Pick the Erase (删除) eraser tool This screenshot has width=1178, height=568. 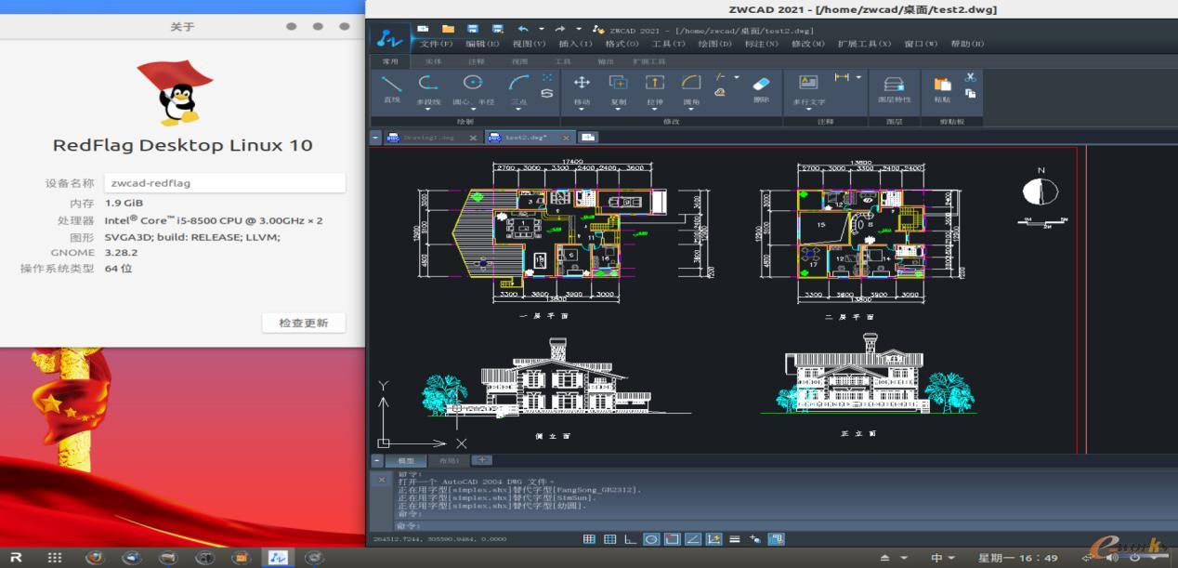[761, 89]
